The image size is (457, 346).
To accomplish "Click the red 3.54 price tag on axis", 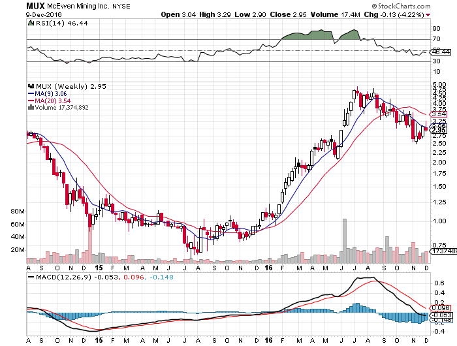I will [x=439, y=114].
